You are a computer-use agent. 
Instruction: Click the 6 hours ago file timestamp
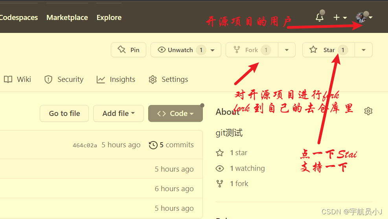coord(174,189)
